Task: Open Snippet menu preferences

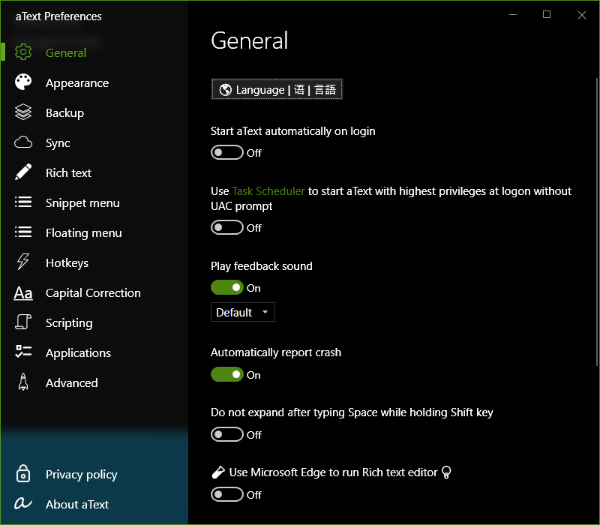Action: [82, 202]
